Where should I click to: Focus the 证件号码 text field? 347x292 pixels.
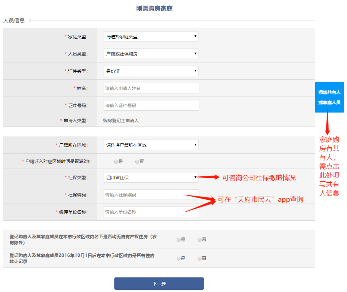point(151,105)
